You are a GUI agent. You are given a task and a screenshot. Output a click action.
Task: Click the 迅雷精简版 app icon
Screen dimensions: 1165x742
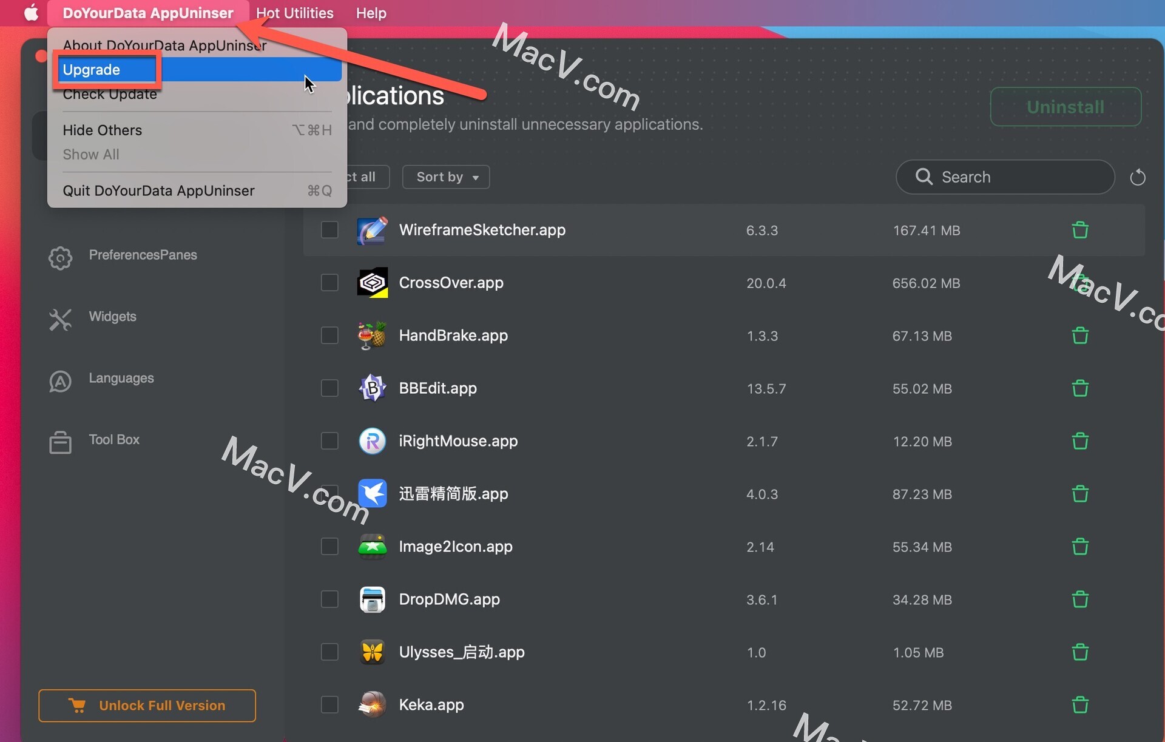(x=372, y=494)
